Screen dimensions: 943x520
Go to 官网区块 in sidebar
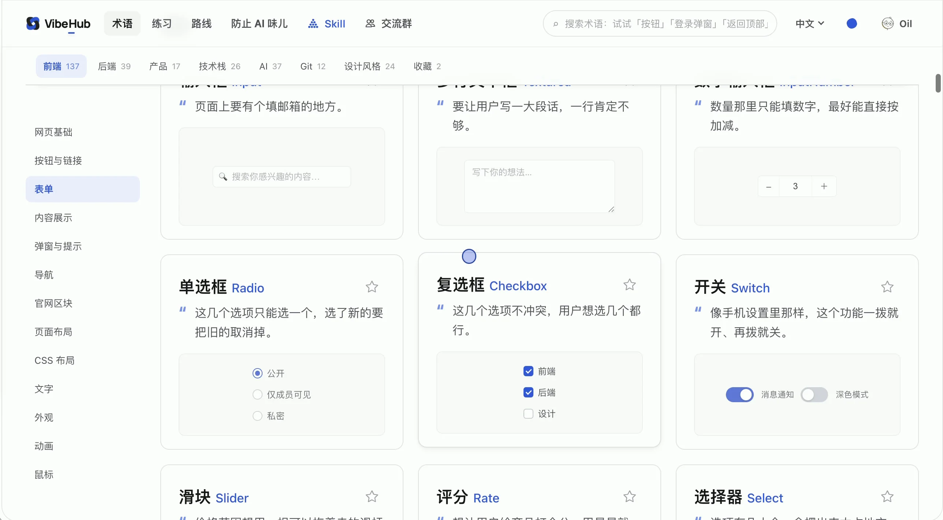83,303
